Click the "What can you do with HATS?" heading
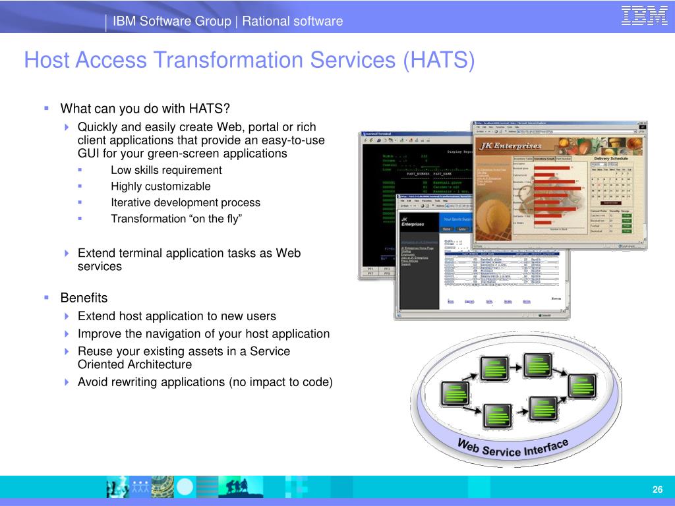This screenshot has width=675, height=506. coord(145,109)
